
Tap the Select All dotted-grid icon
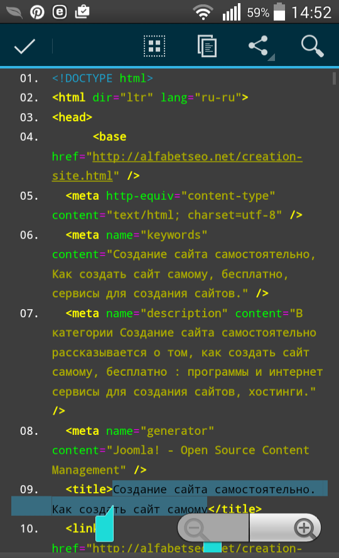point(154,46)
